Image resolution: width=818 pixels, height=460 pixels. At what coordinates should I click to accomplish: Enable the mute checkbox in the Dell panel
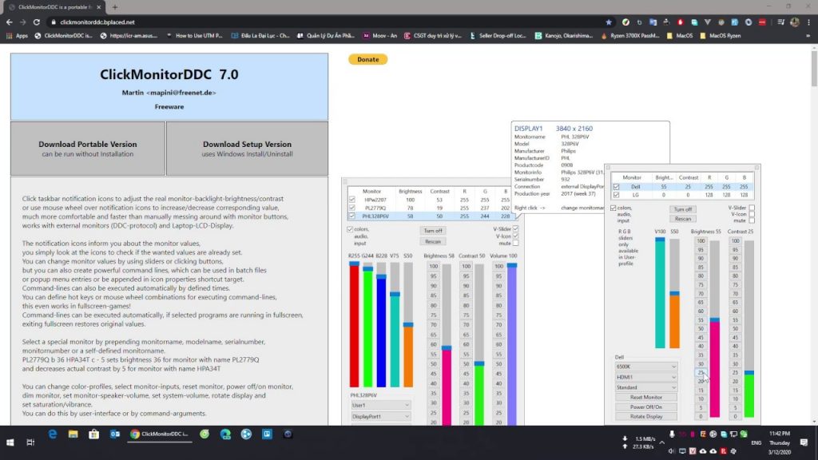click(x=752, y=220)
